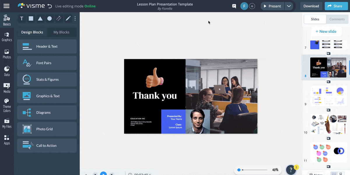The image size is (350, 175).
Task: Click the zoom slider handle
Action: [239, 170]
